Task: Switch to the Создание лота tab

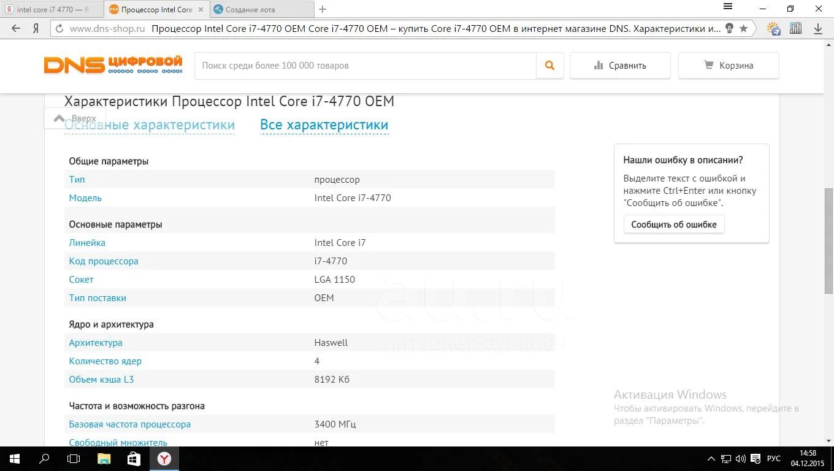Action: click(261, 10)
